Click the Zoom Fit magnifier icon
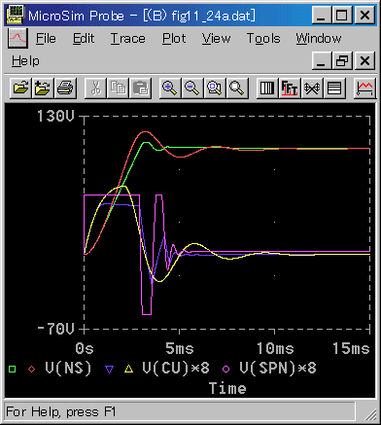The width and height of the screenshot is (381, 425). (237, 88)
